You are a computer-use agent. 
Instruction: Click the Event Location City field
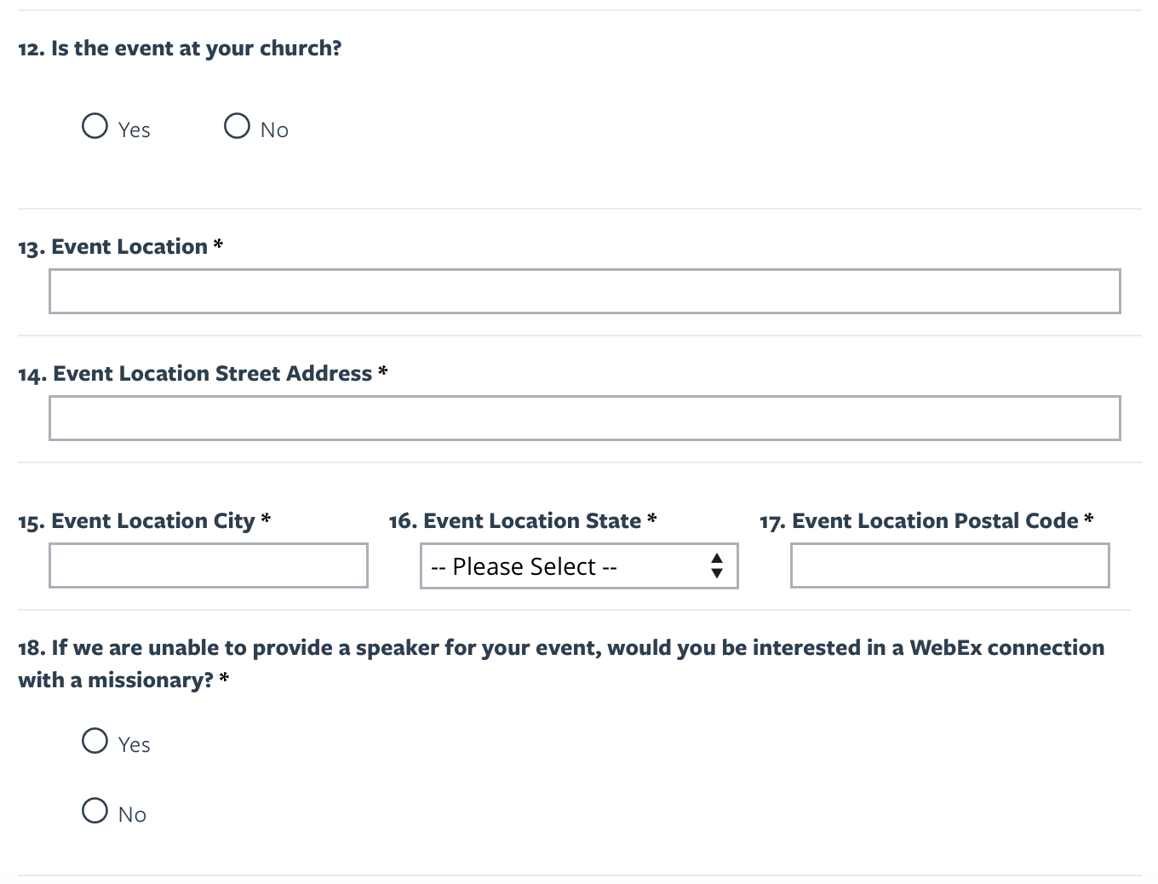(209, 565)
